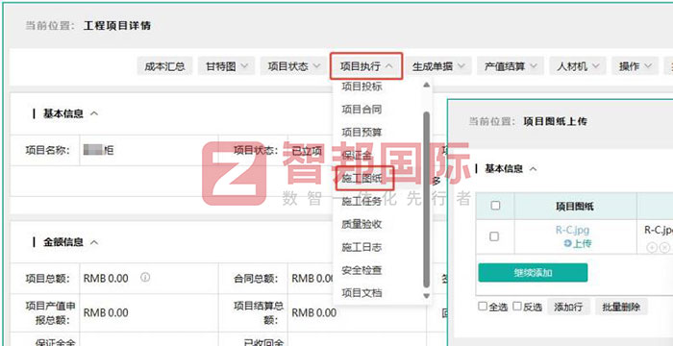The height and width of the screenshot is (346, 673).
Task: Click the green 继续添加 button
Action: coord(533,273)
